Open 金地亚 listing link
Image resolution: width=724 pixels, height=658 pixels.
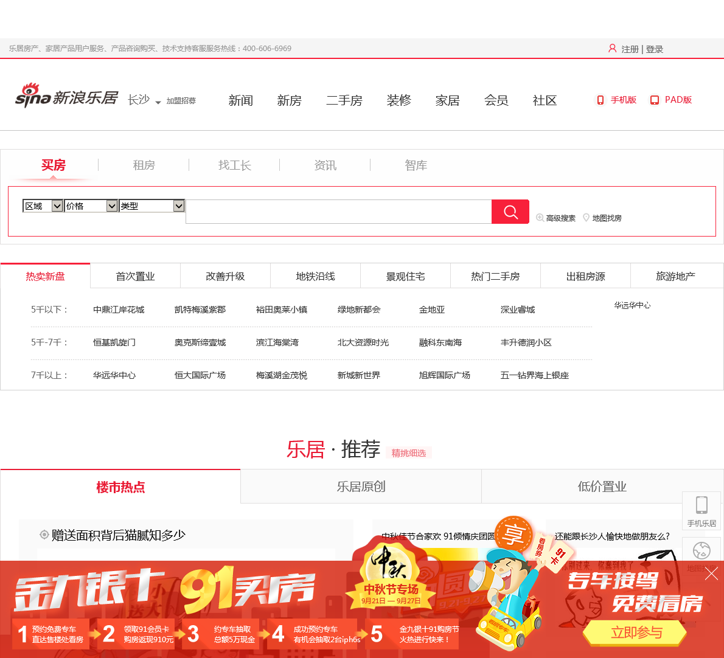432,310
